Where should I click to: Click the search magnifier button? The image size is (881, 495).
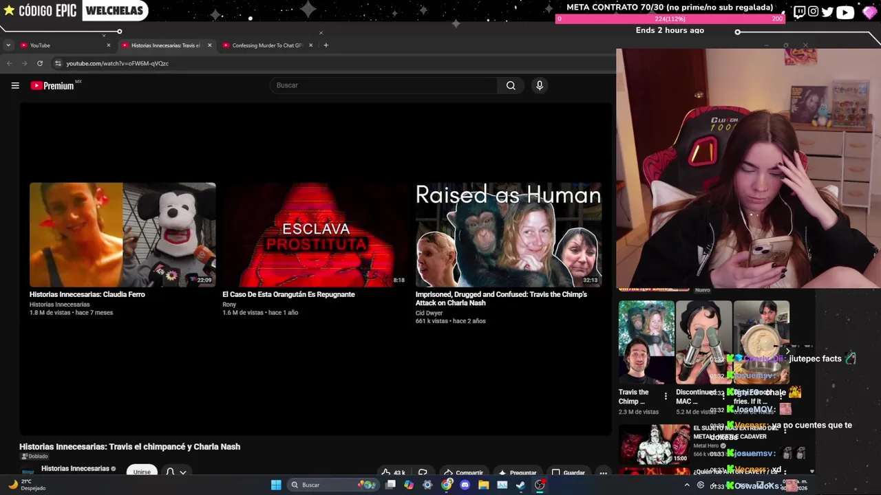tap(511, 85)
